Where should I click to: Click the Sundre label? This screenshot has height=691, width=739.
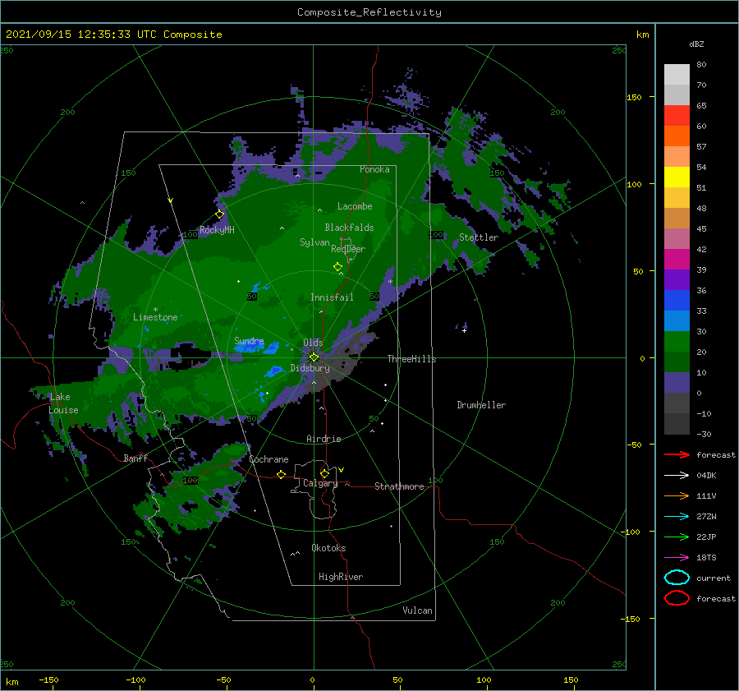coord(249,340)
